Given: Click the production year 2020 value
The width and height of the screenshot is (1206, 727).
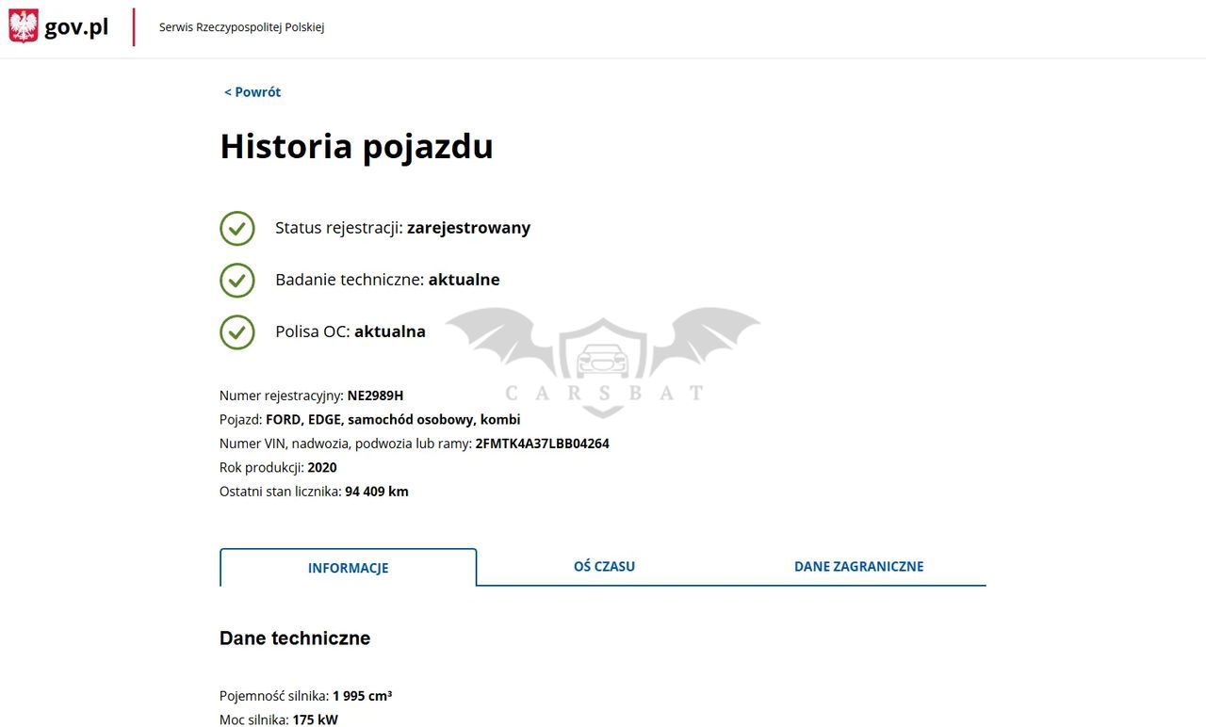Looking at the screenshot, I should (x=322, y=467).
